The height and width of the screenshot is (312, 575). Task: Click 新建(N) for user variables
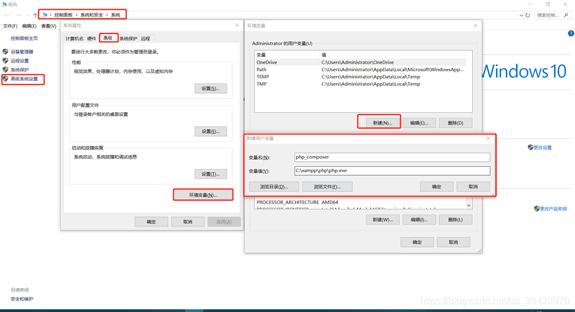383,123
